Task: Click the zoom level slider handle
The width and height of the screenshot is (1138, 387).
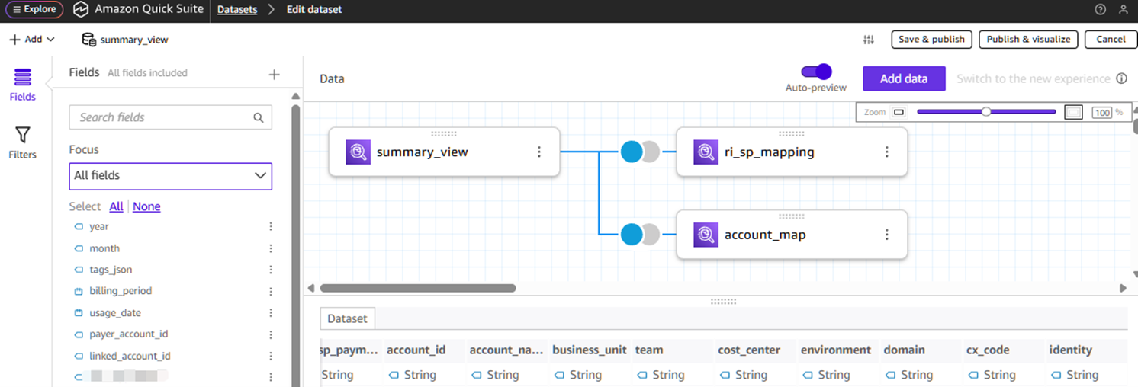Action: click(x=986, y=112)
